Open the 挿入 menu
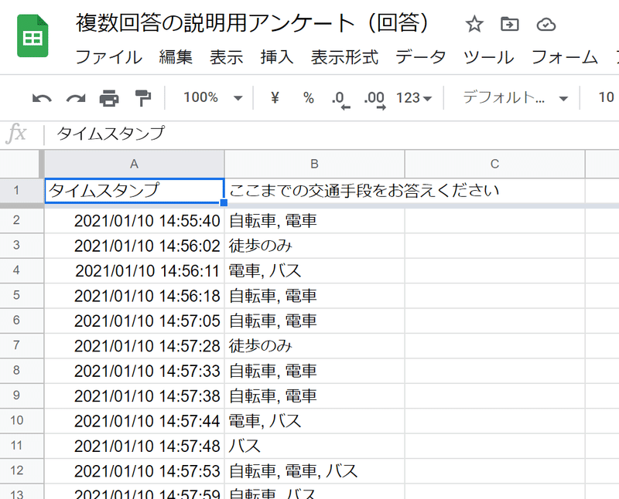 277,57
